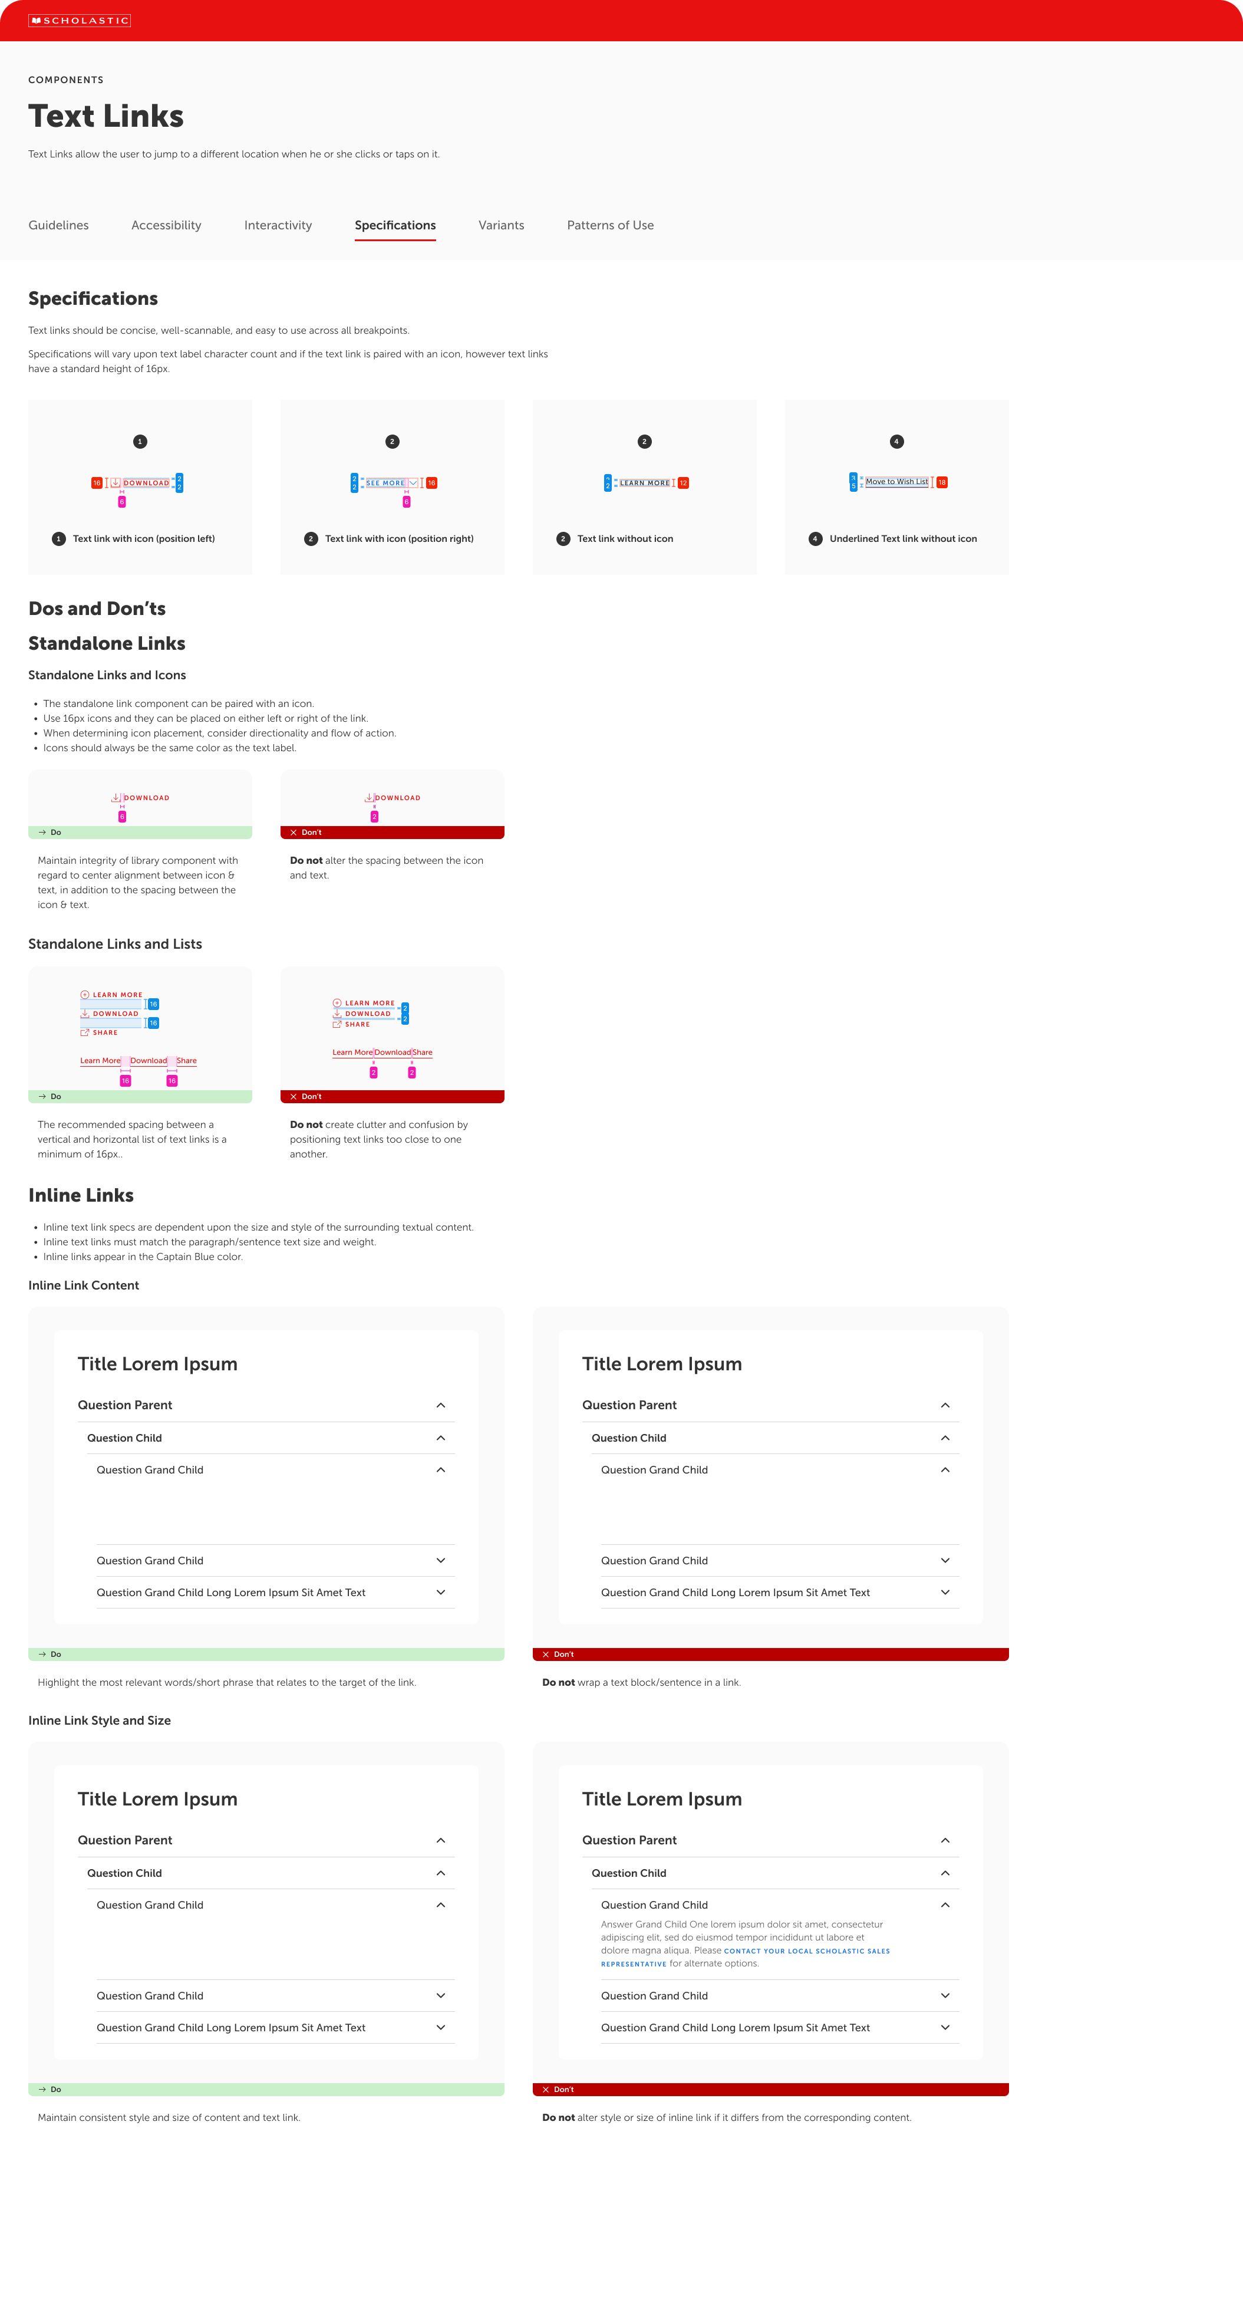Screen dimensions: 1243x2309
Task: Open the Variants tab
Action: [501, 226]
